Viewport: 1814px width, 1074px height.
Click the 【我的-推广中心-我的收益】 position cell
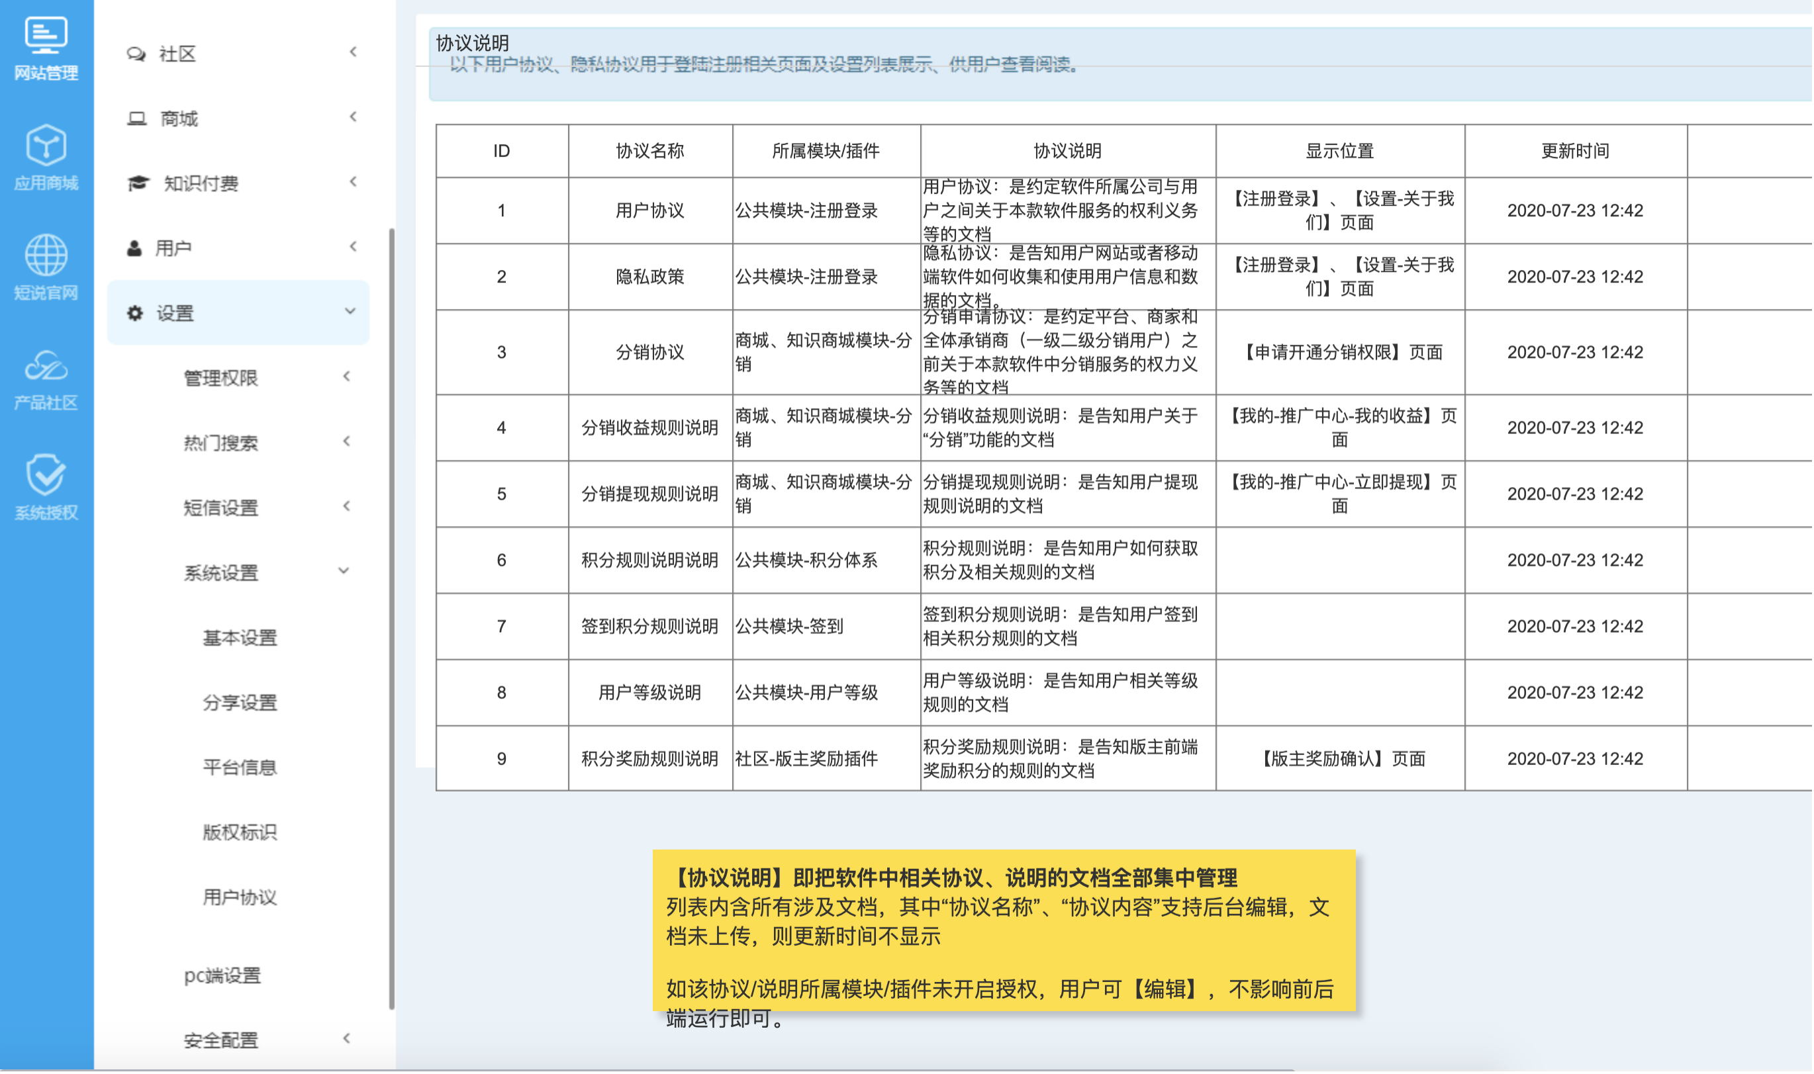[x=1341, y=428]
